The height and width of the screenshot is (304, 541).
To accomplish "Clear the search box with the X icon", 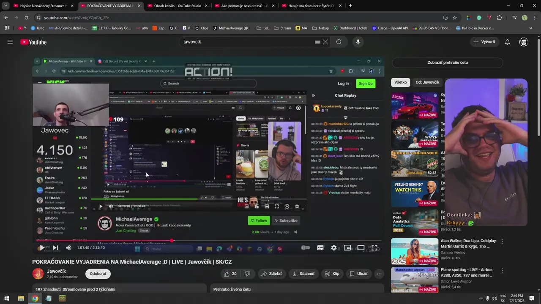I will [x=325, y=42].
